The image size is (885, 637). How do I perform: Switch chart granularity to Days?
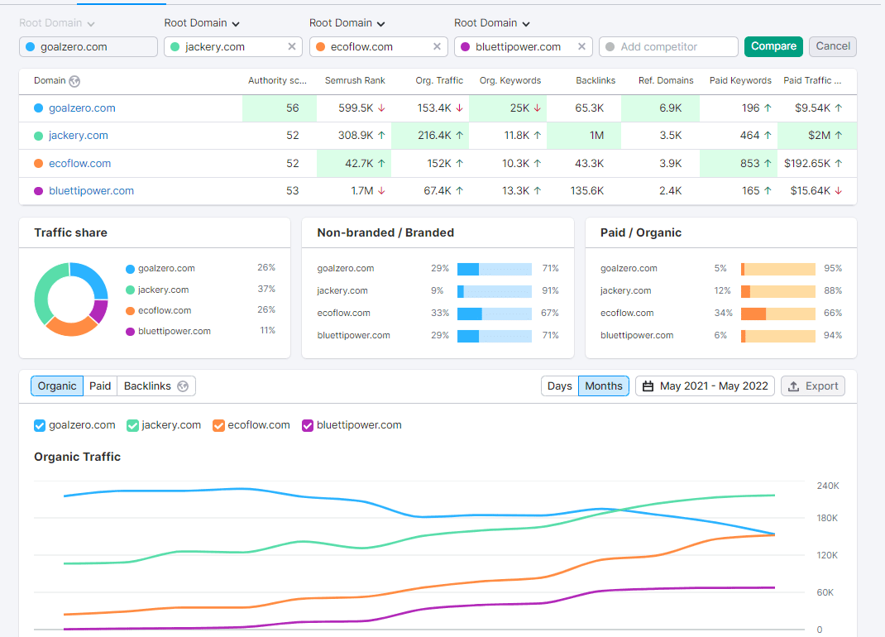(x=559, y=386)
